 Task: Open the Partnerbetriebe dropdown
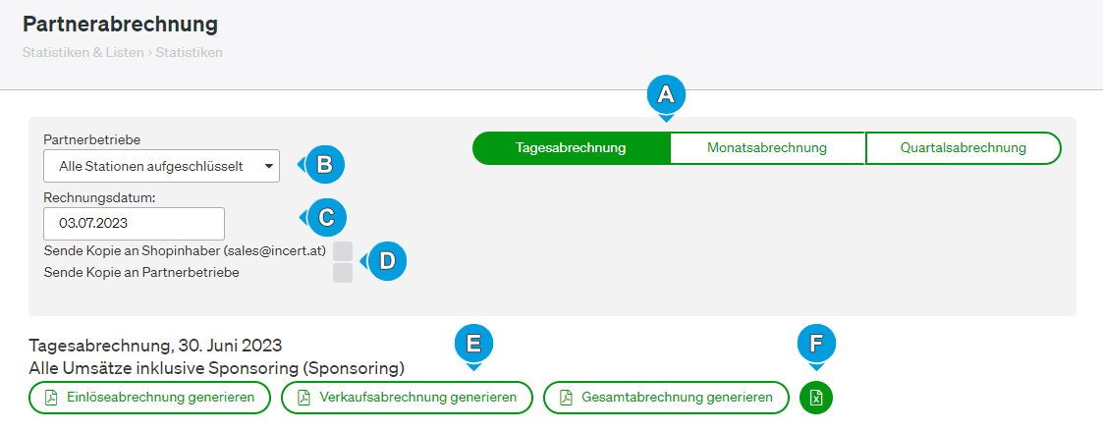tap(161, 167)
